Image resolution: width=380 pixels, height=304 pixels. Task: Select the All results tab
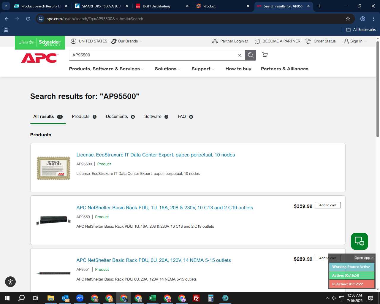point(48,117)
